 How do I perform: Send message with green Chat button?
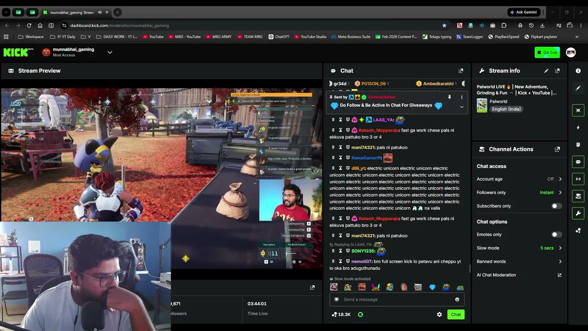pos(456,314)
